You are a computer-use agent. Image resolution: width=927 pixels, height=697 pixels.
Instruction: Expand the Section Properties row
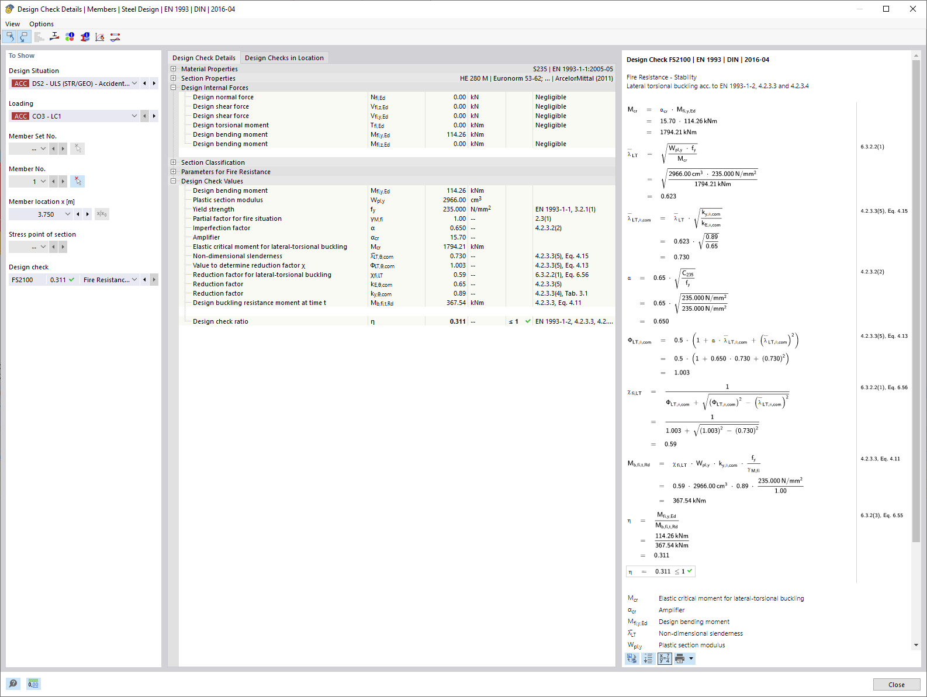[174, 78]
